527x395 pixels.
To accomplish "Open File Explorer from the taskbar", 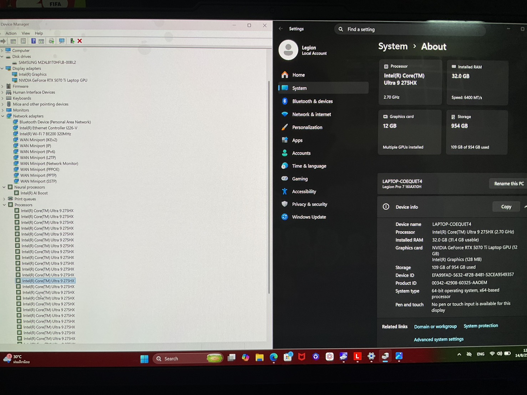I will click(x=259, y=358).
